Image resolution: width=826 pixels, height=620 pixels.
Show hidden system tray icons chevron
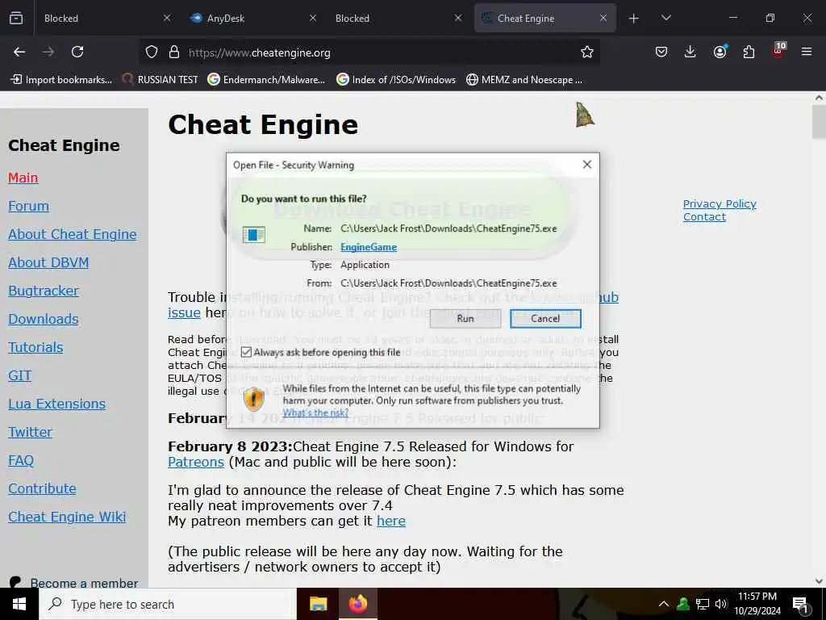click(x=664, y=604)
